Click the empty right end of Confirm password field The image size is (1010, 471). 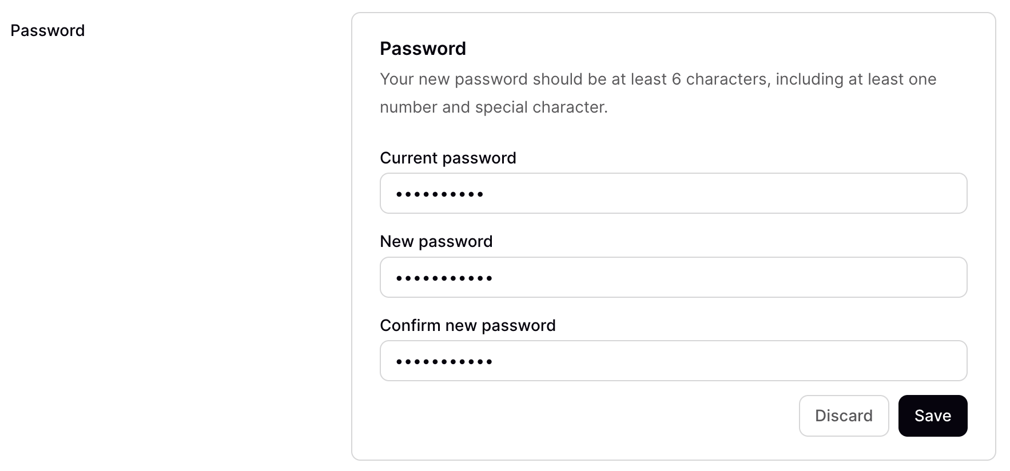pos(915,361)
